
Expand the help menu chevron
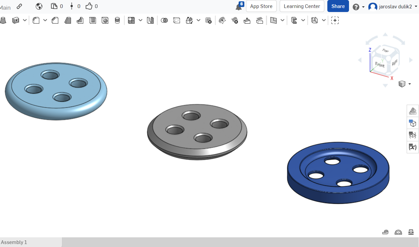click(363, 6)
